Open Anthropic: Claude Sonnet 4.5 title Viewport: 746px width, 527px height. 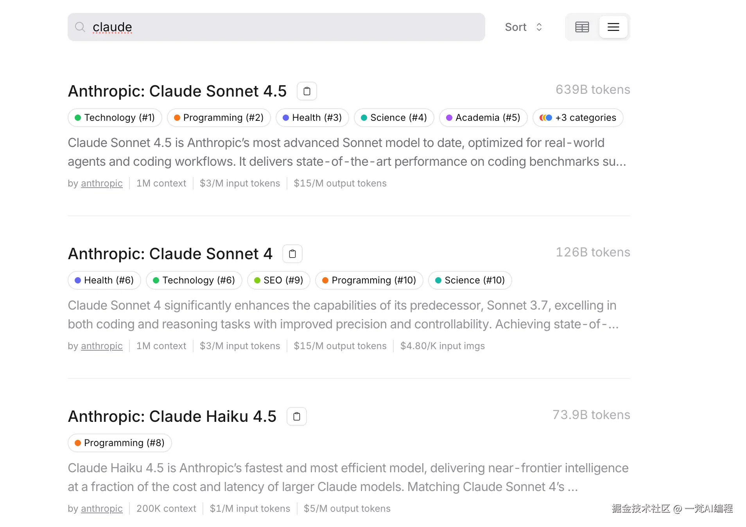pyautogui.click(x=177, y=91)
